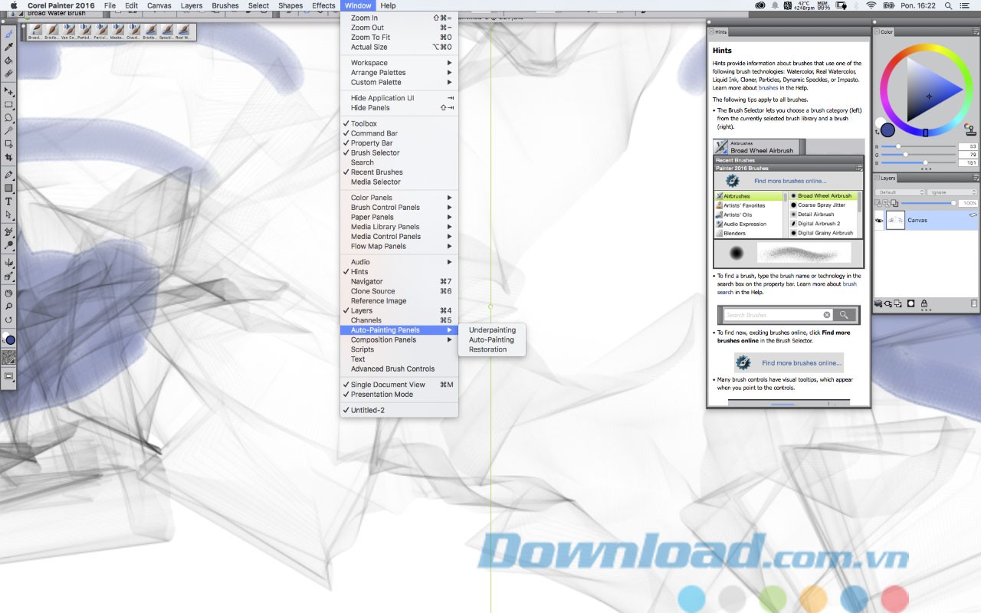This screenshot has height=613, width=981.
Task: Choose Underpainting from the submenu
Action: [492, 330]
